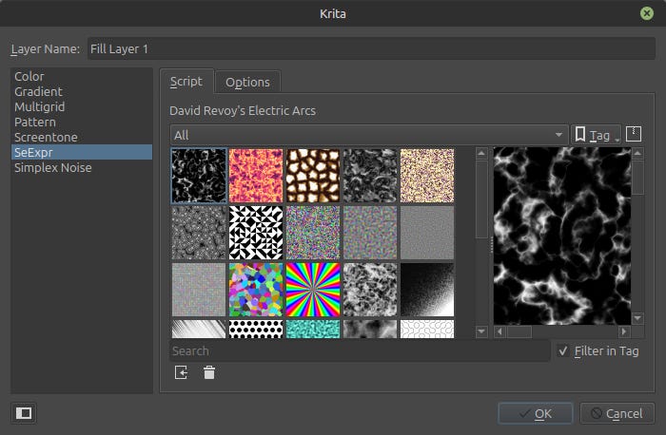Click the preset list scroll up arrow
This screenshot has height=435, width=666.
pos(481,153)
